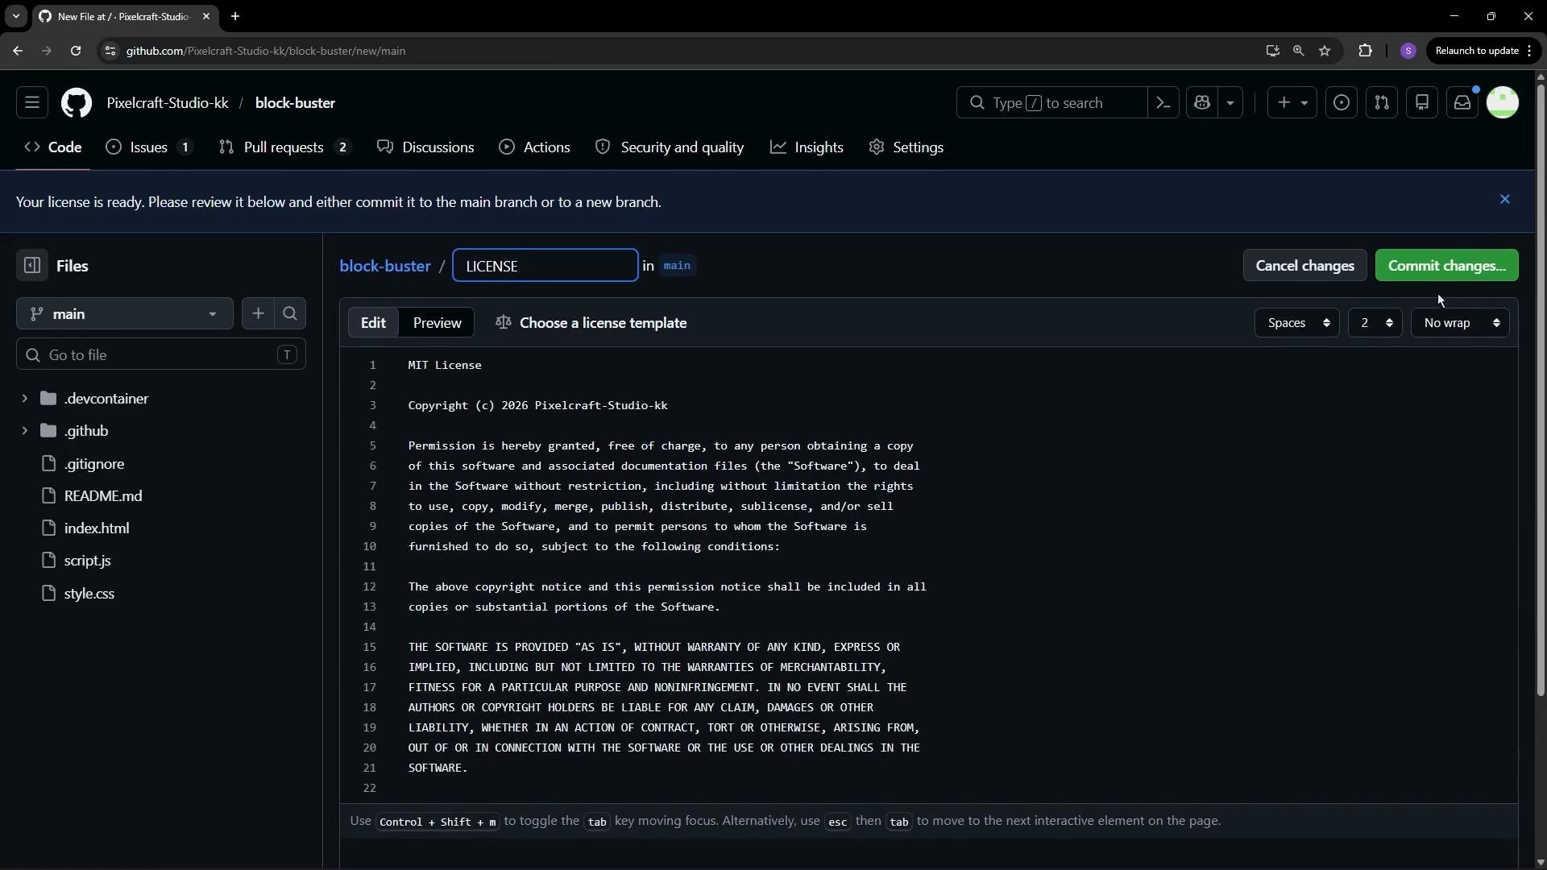Click the main branch label next to filename
The width and height of the screenshot is (1547, 870).
677,266
